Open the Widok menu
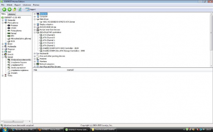Screen dimensions: 213x132 coord(9,5)
